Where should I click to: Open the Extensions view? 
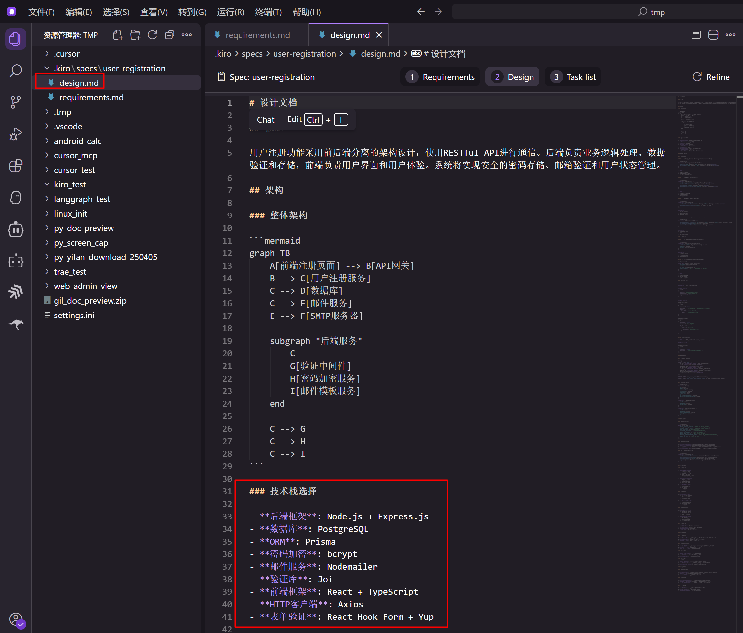(16, 166)
